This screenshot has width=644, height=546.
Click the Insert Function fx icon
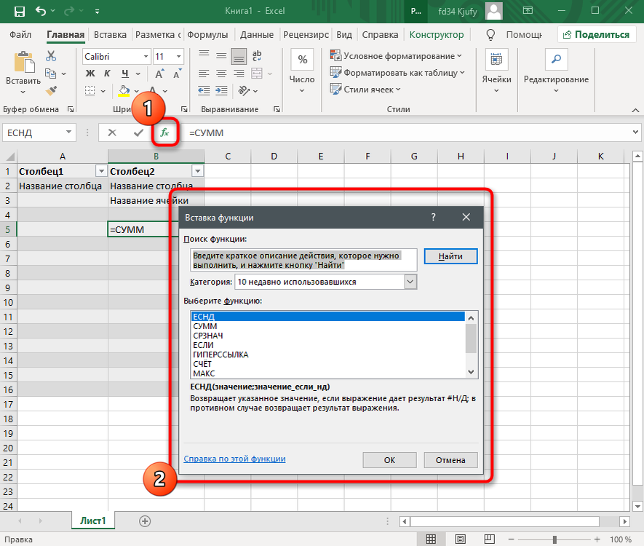(x=165, y=132)
